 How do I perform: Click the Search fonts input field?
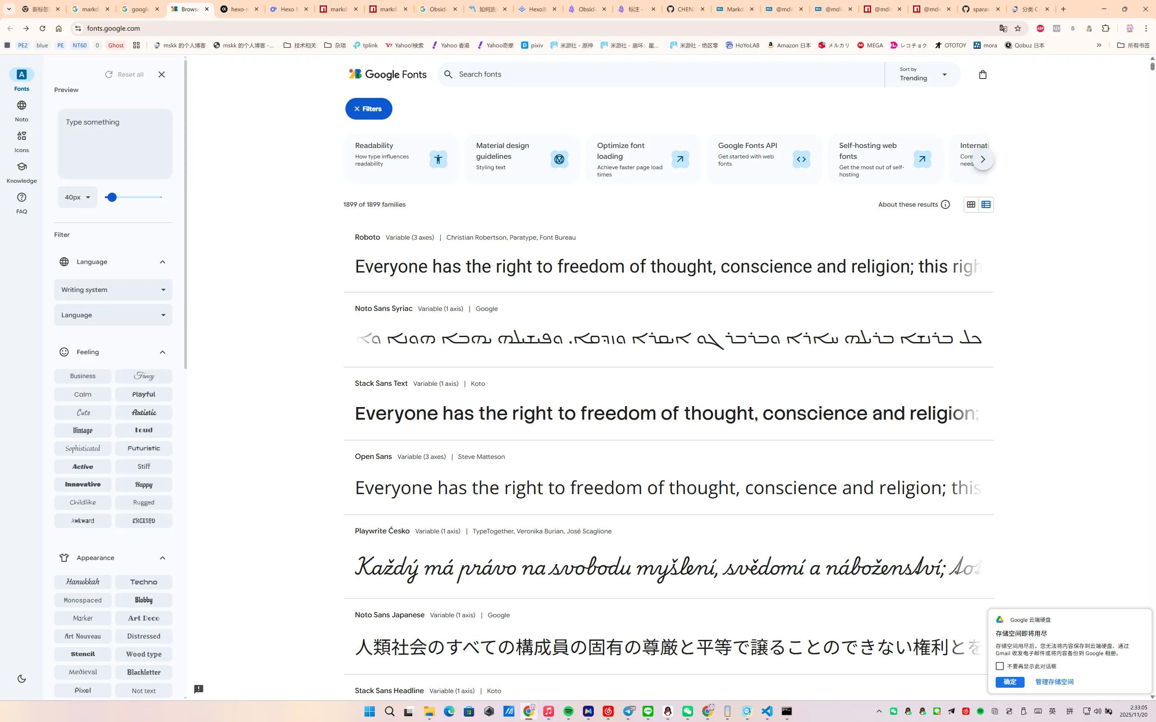coord(669,74)
